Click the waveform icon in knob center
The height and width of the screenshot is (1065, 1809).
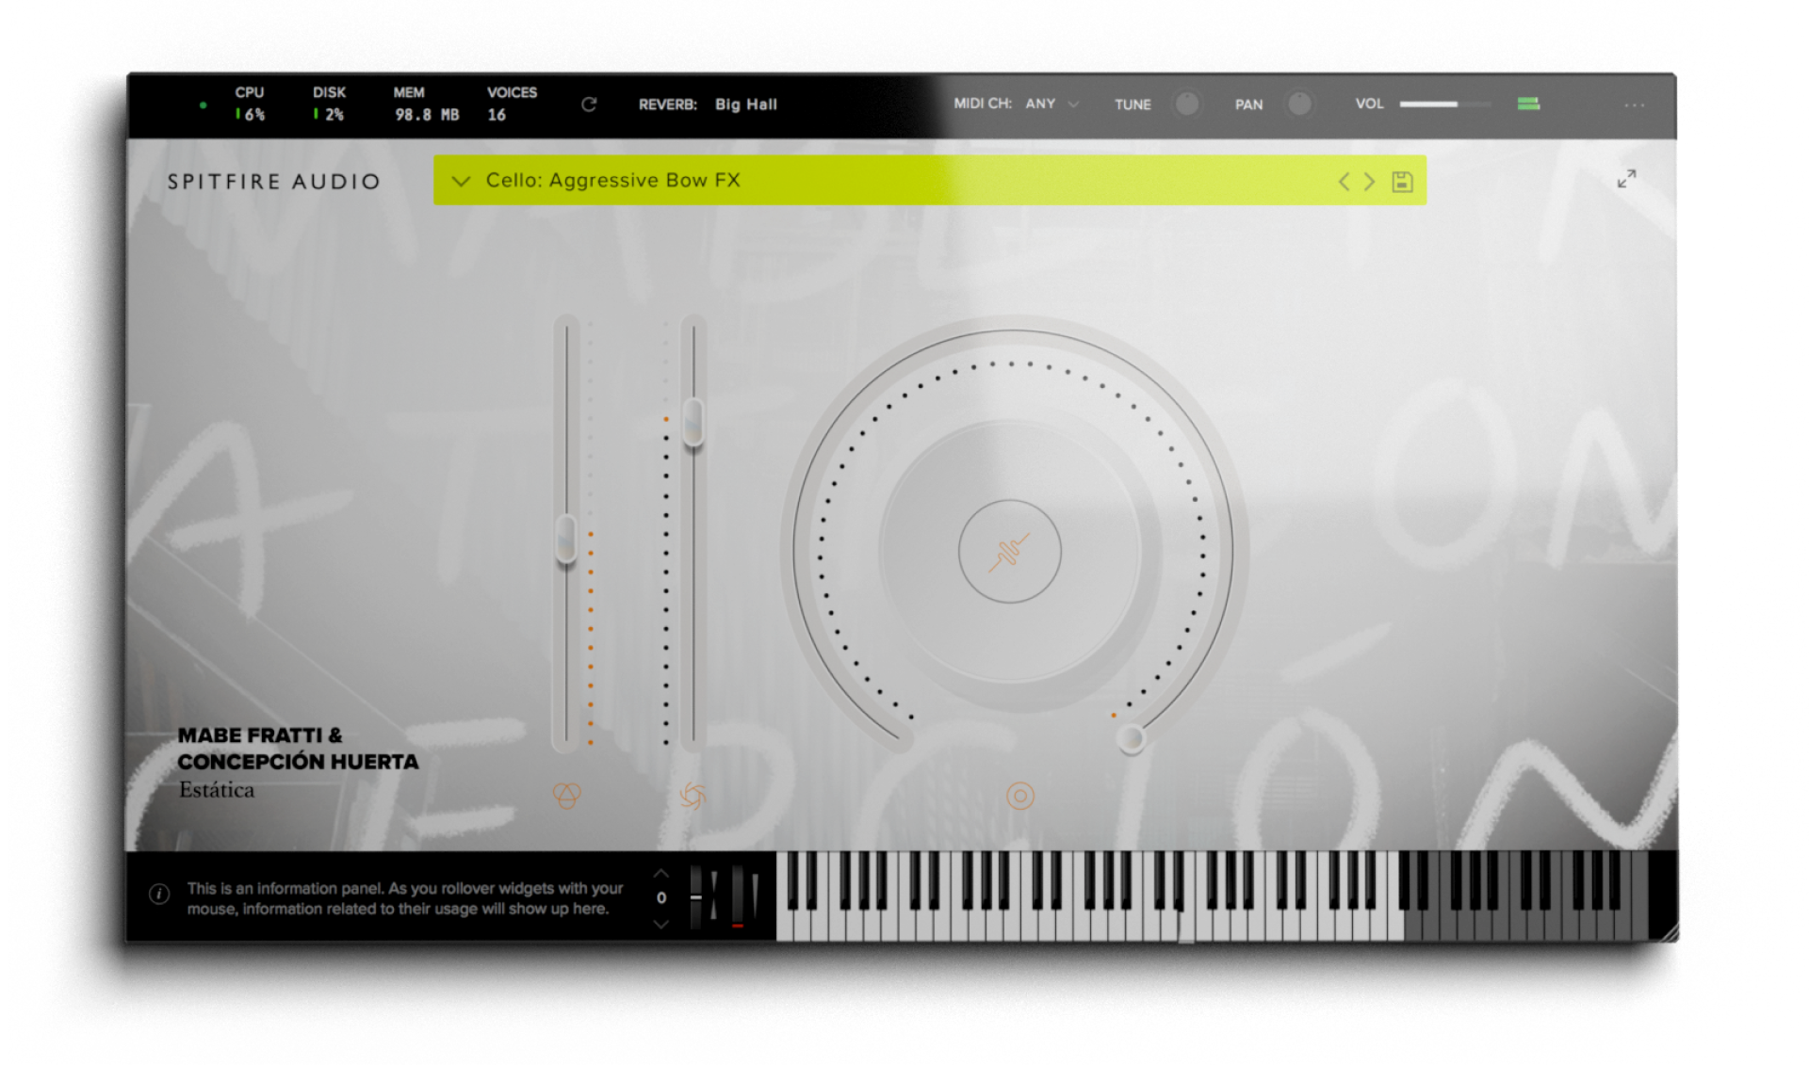pyautogui.click(x=1009, y=552)
